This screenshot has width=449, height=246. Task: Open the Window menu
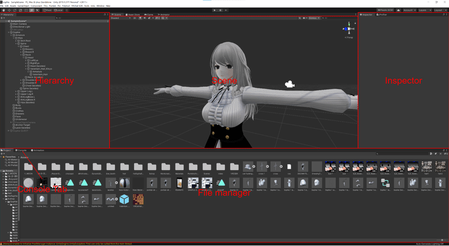point(100,6)
